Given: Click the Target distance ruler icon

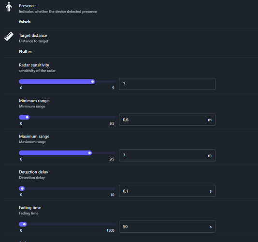Looking at the screenshot, I should point(9,36).
